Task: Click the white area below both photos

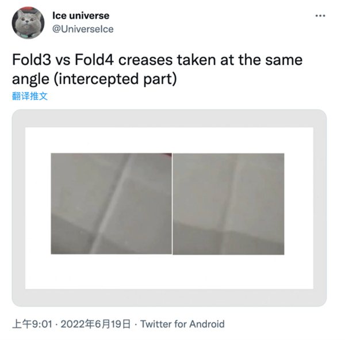Action: (x=169, y=272)
